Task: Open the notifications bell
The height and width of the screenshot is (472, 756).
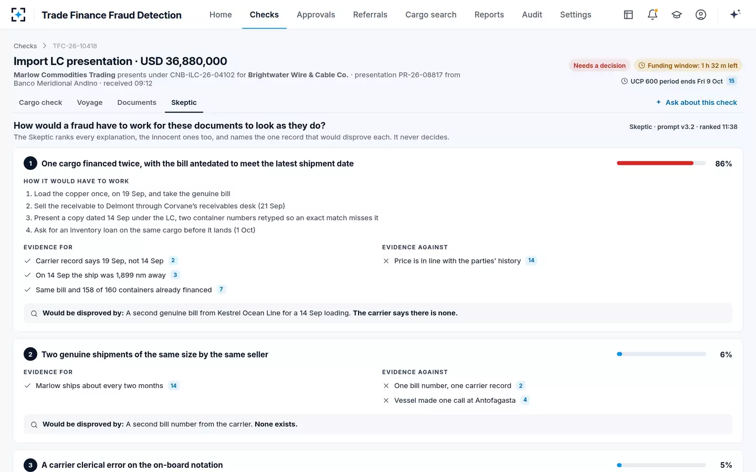Action: click(653, 15)
